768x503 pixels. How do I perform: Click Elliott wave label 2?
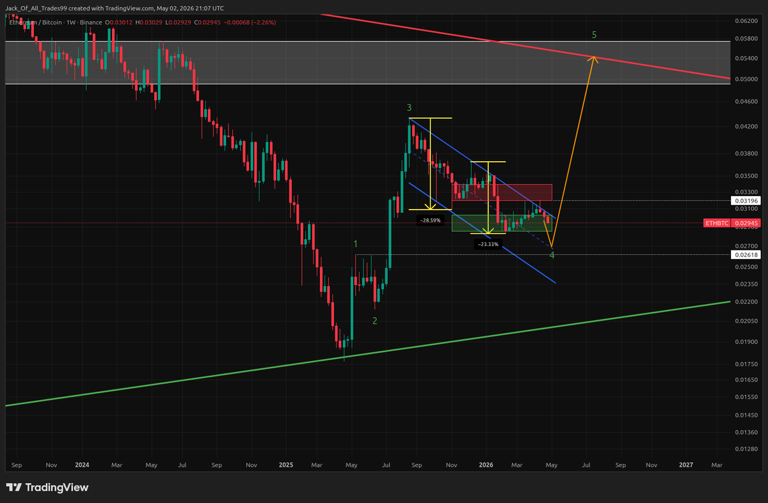tap(376, 321)
